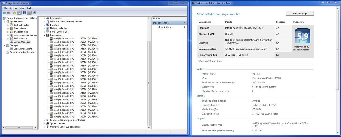Expand the System devices node arrow

45,123
